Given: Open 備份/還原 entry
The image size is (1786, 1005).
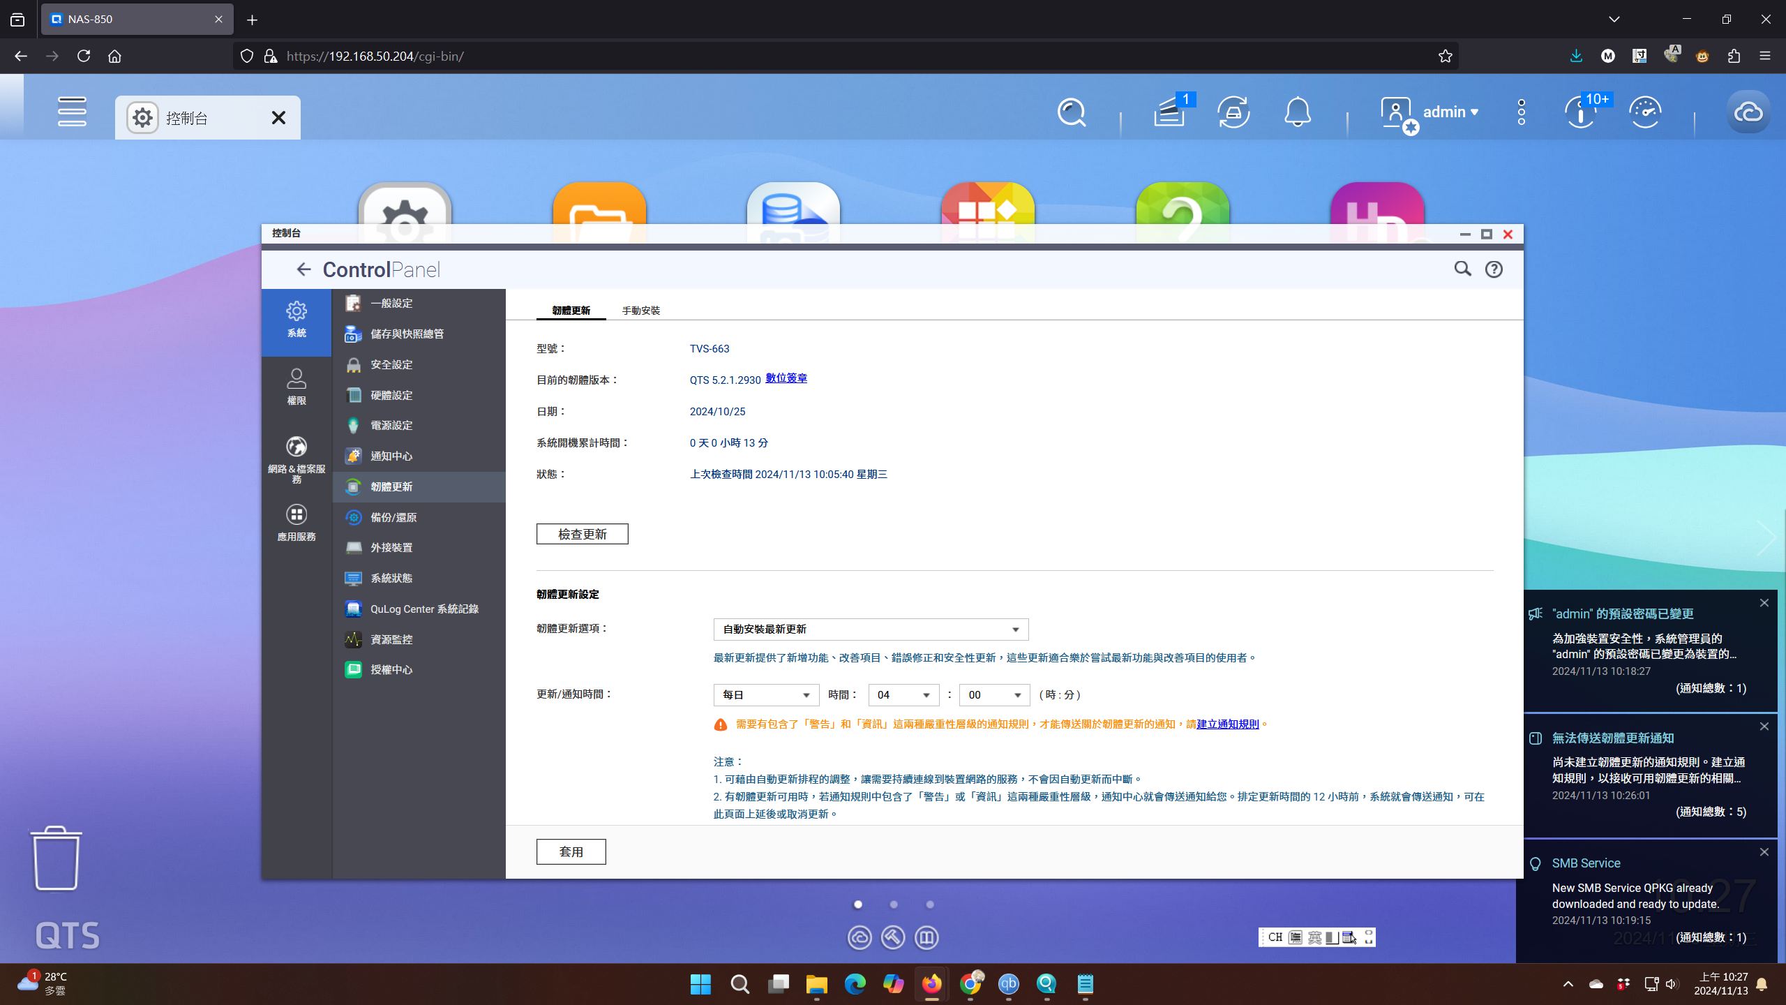Looking at the screenshot, I should click(x=419, y=518).
